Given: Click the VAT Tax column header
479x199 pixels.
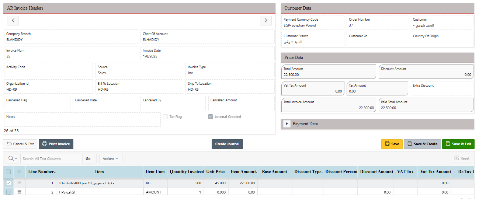Looking at the screenshot, I should point(405,172).
